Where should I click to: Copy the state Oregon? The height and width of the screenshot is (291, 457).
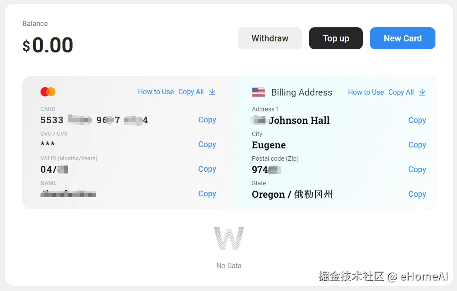(x=417, y=194)
